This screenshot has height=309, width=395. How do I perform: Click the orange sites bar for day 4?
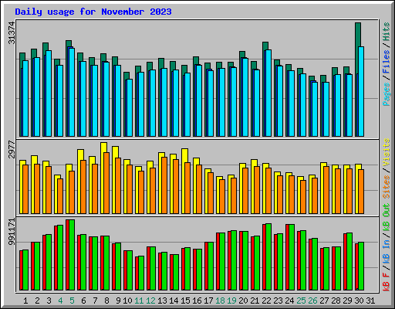pos(60,196)
